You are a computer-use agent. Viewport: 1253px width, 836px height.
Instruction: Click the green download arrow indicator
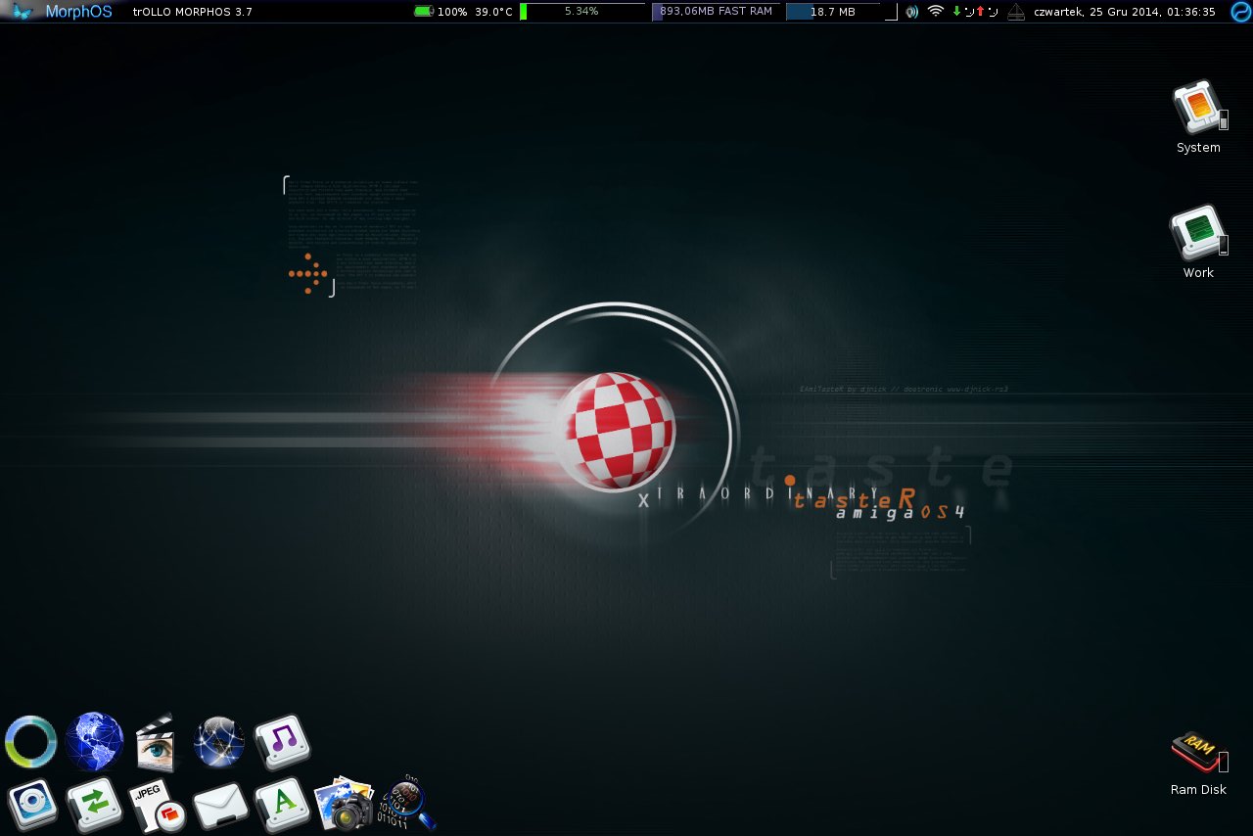(956, 11)
